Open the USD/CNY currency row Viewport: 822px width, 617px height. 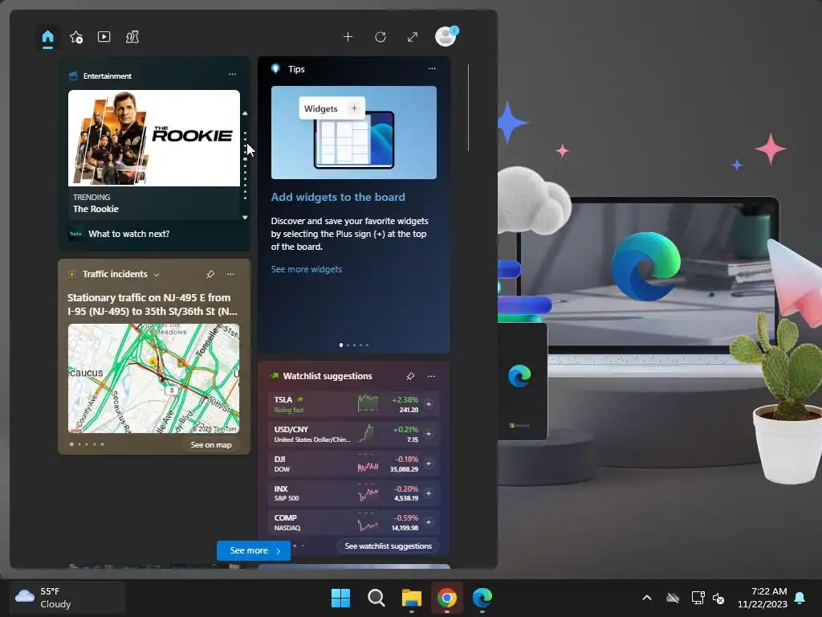tap(354, 434)
